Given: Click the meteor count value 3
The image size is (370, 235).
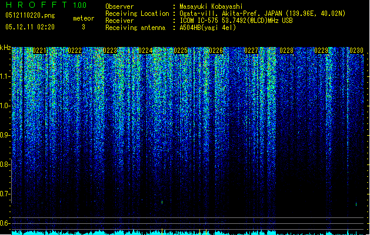Looking at the screenshot, I should point(84,27).
